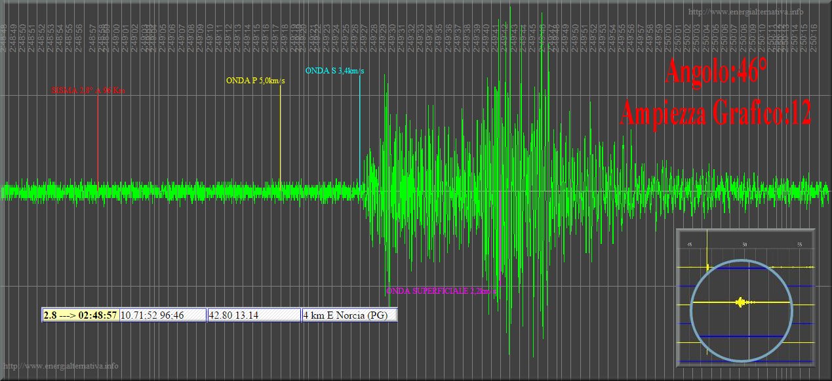Click the '2:49:50' time axis label
The image size is (832, 381).
point(575,37)
